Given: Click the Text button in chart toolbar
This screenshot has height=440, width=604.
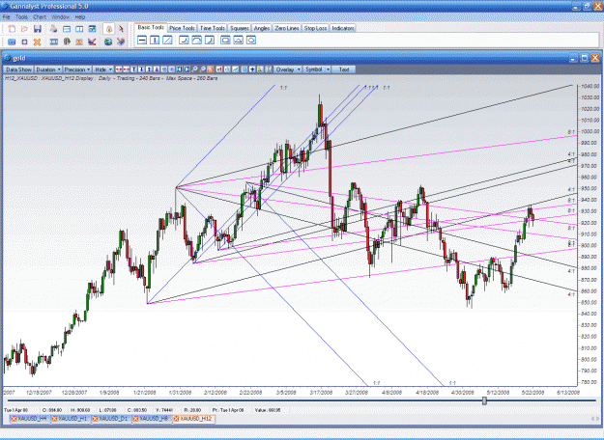Looking at the screenshot, I should (344, 69).
